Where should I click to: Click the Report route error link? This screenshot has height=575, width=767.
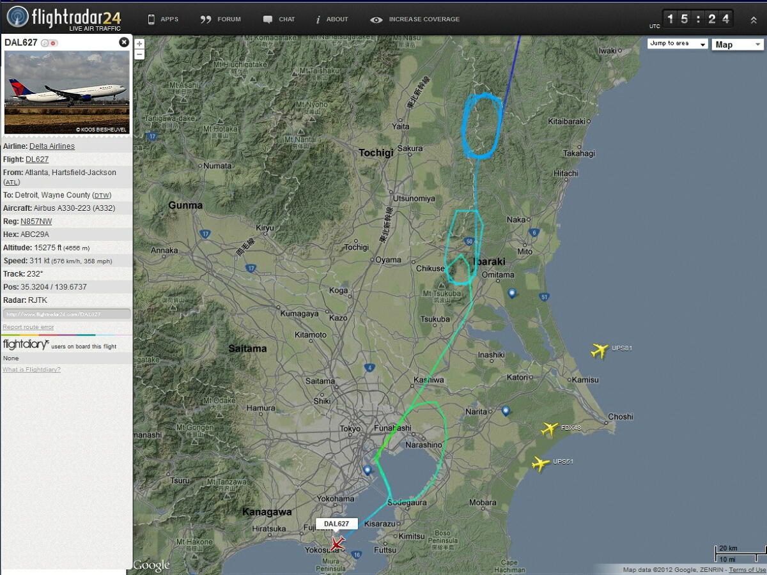coord(28,327)
